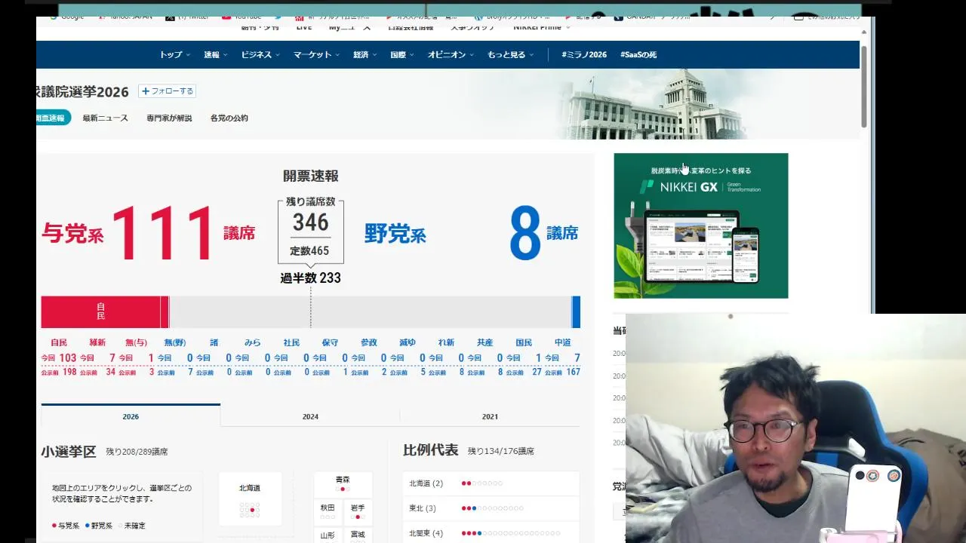This screenshot has height=543, width=966.
Task: Expand the オピニオン navigation dropdown
Action: tap(451, 55)
